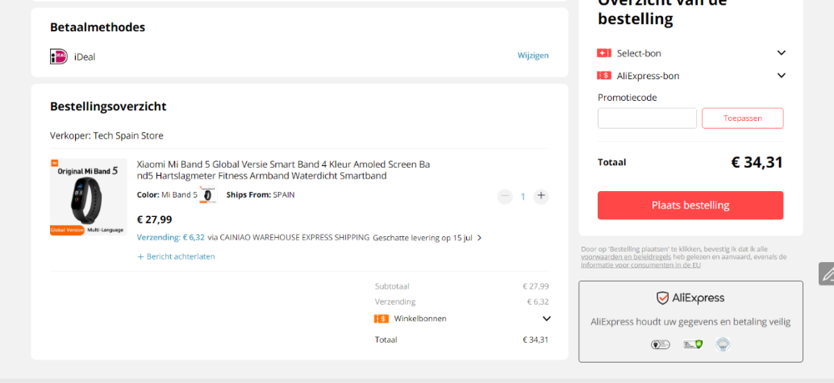Expand the Select-bon dropdown arrow
Image resolution: width=834 pixels, height=383 pixels.
coord(781,53)
